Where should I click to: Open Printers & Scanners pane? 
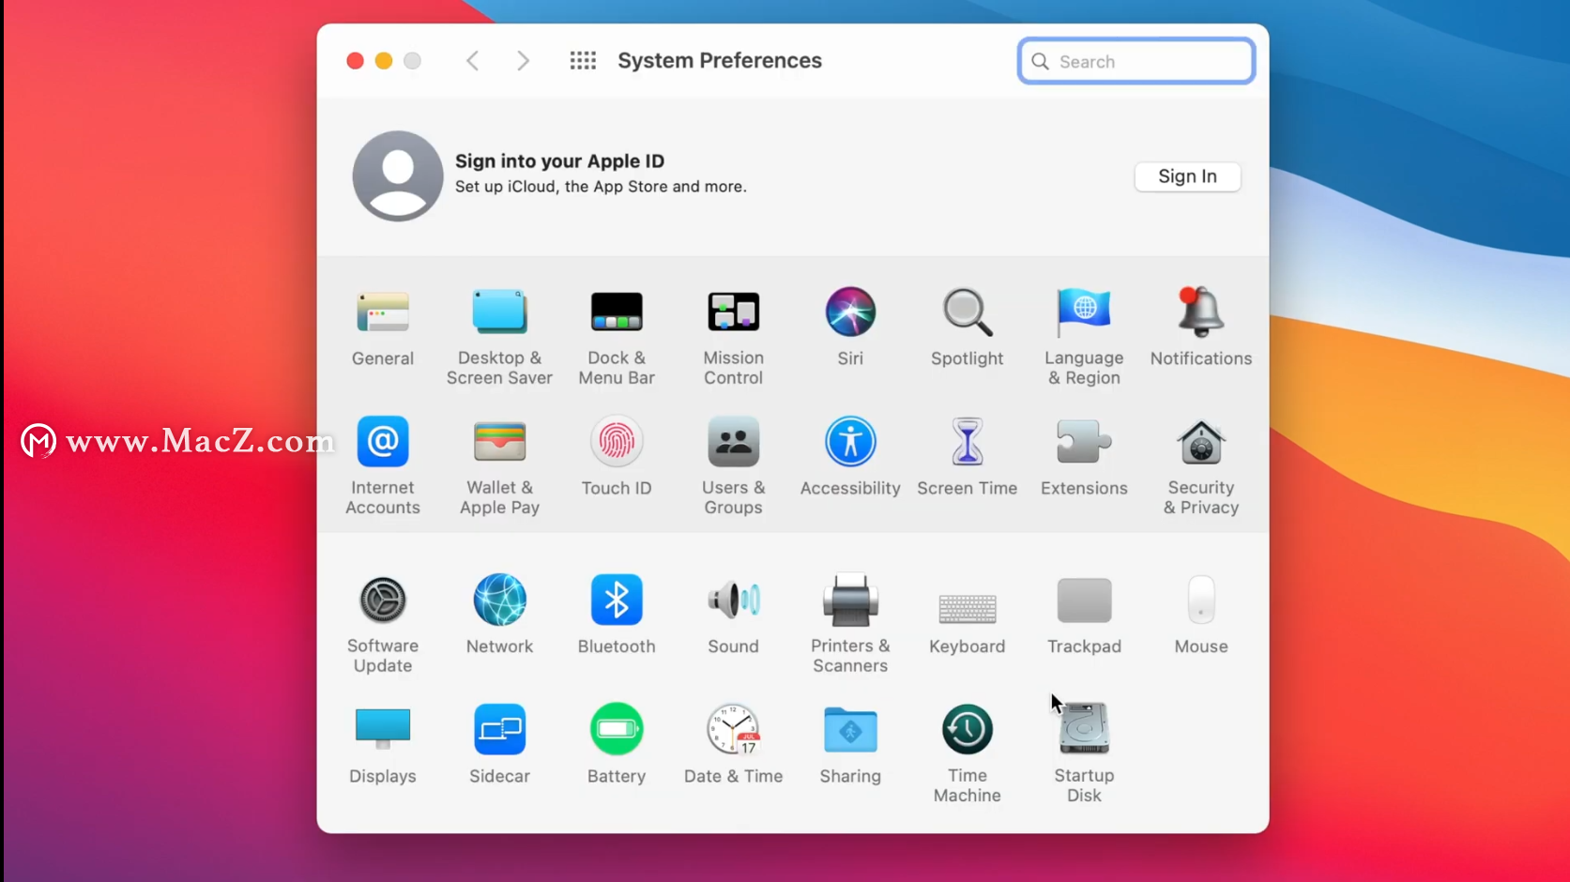(x=850, y=601)
